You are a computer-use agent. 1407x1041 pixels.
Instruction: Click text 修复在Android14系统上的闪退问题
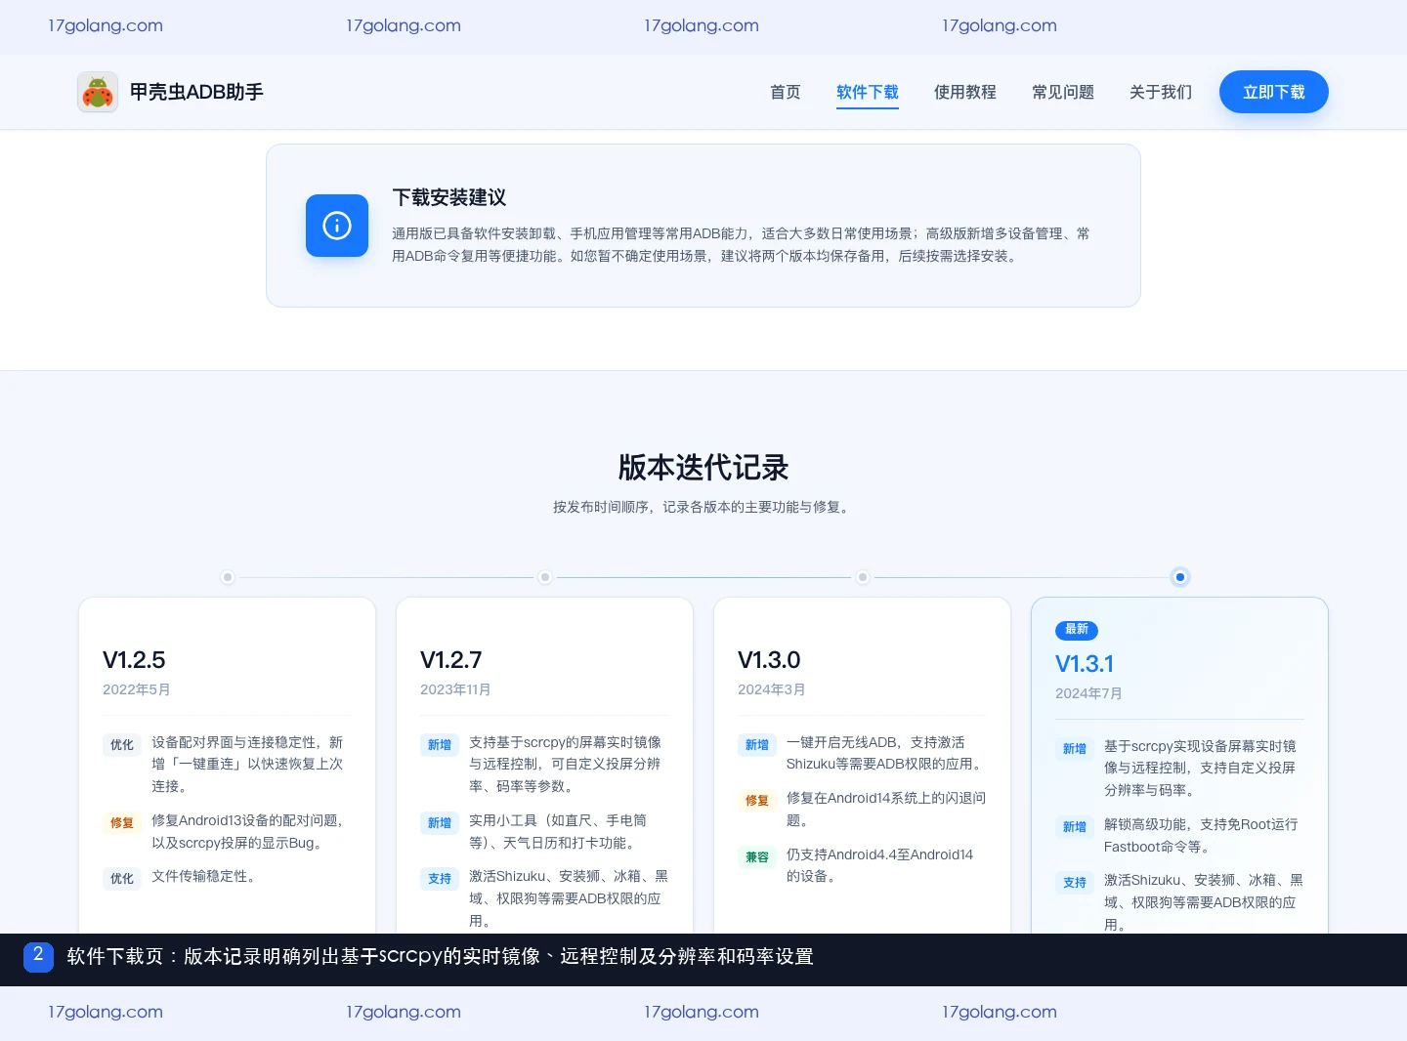886,810
